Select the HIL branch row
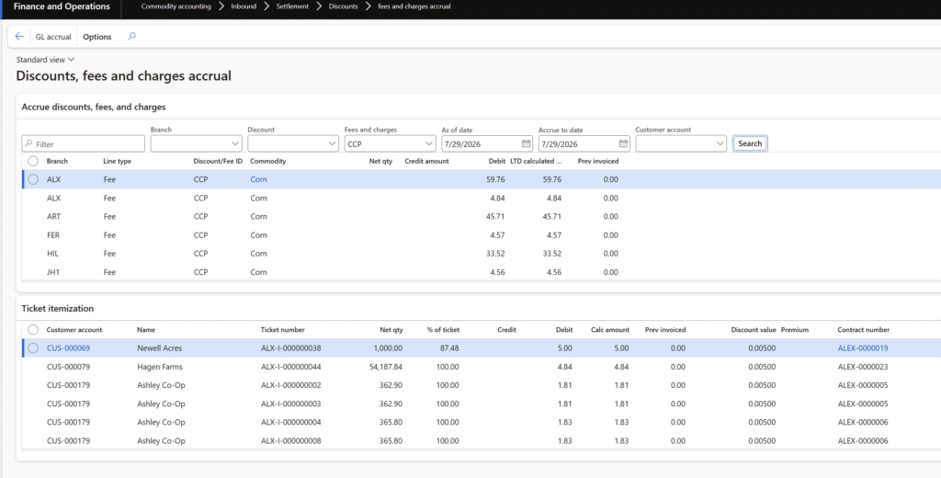The image size is (941, 478). point(480,254)
